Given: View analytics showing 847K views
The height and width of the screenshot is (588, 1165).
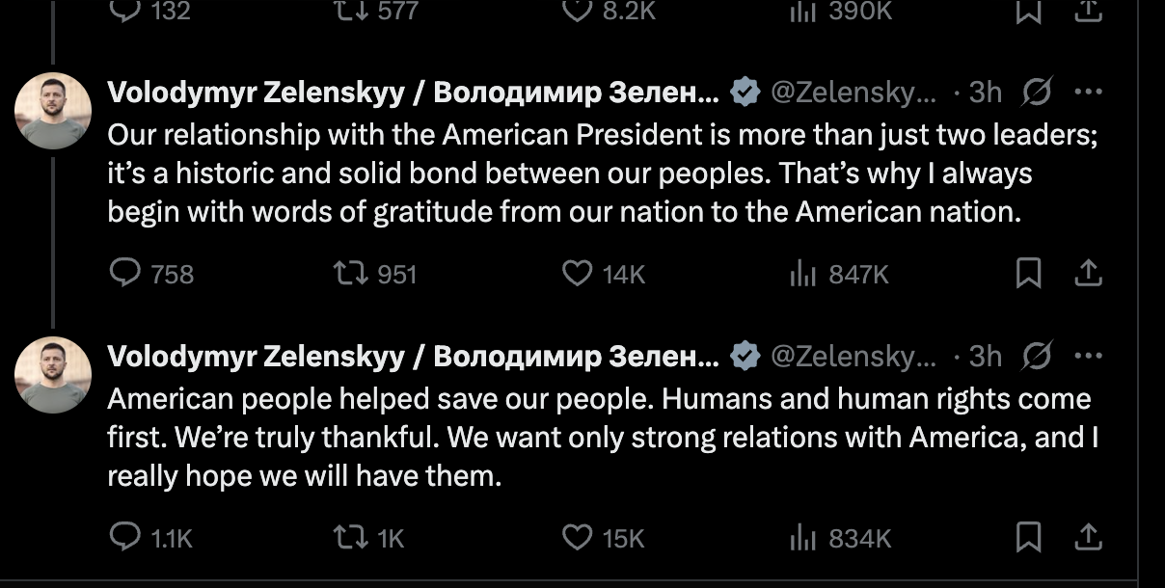Looking at the screenshot, I should pyautogui.click(x=803, y=275).
